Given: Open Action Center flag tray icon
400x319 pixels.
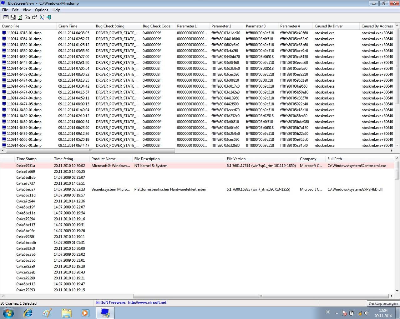Looking at the screenshot, I should (x=344, y=313).
